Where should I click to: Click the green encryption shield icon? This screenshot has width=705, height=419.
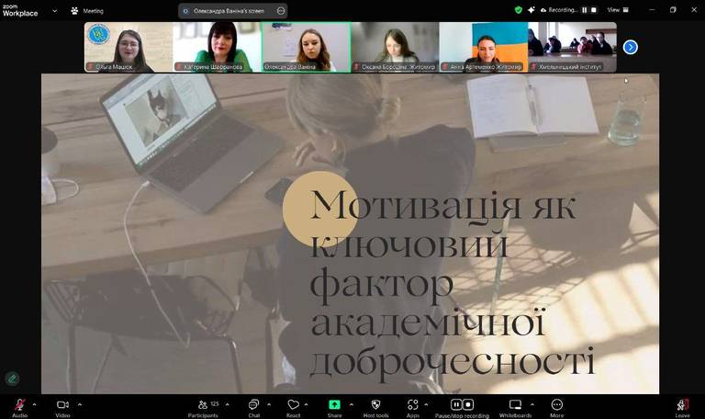coord(519,10)
